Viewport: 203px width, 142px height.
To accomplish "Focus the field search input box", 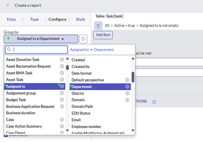I will (x=36, y=49).
